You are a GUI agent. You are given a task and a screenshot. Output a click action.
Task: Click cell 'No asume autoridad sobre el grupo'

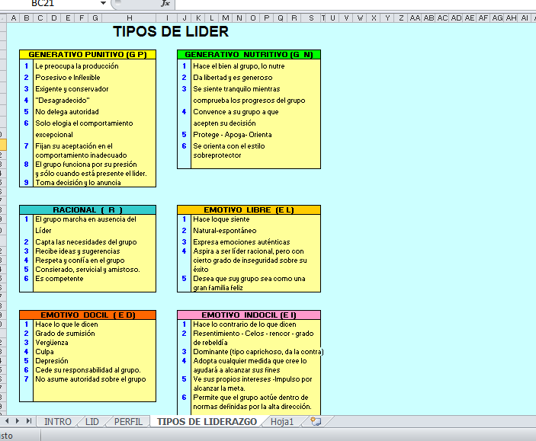tap(91, 379)
